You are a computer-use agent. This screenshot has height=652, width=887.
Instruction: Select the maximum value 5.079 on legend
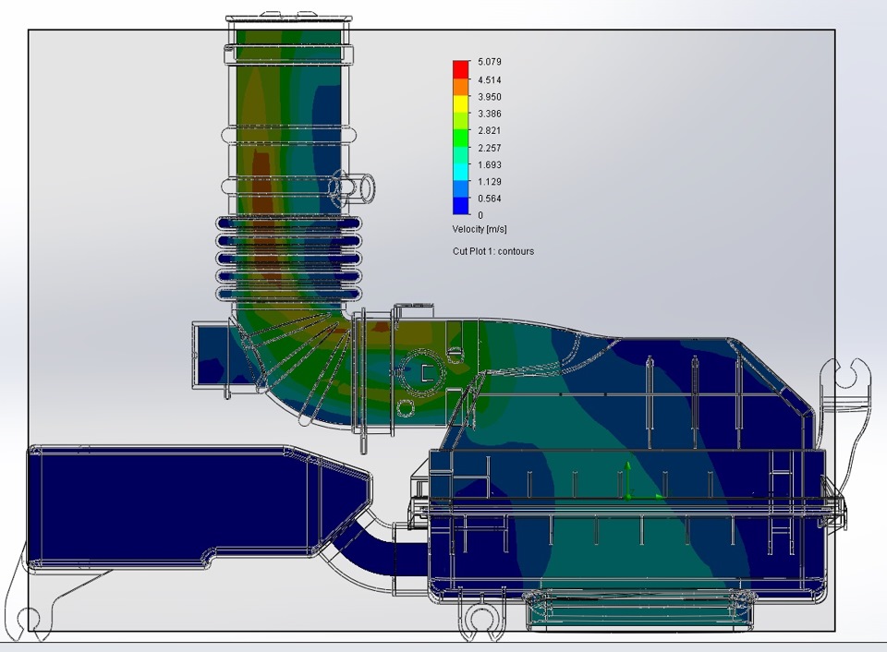pyautogui.click(x=490, y=62)
